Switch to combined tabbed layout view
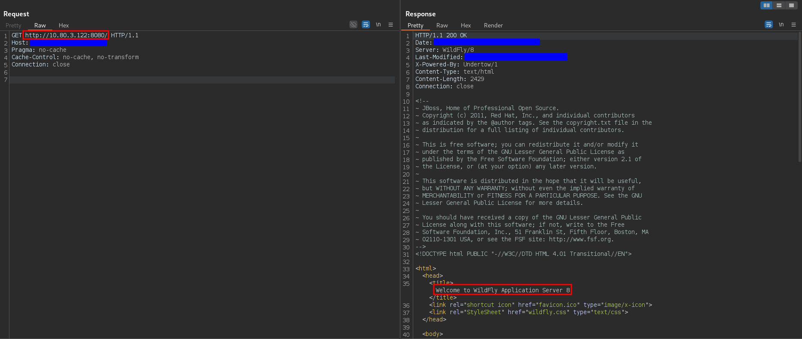802x339 pixels. click(x=791, y=5)
